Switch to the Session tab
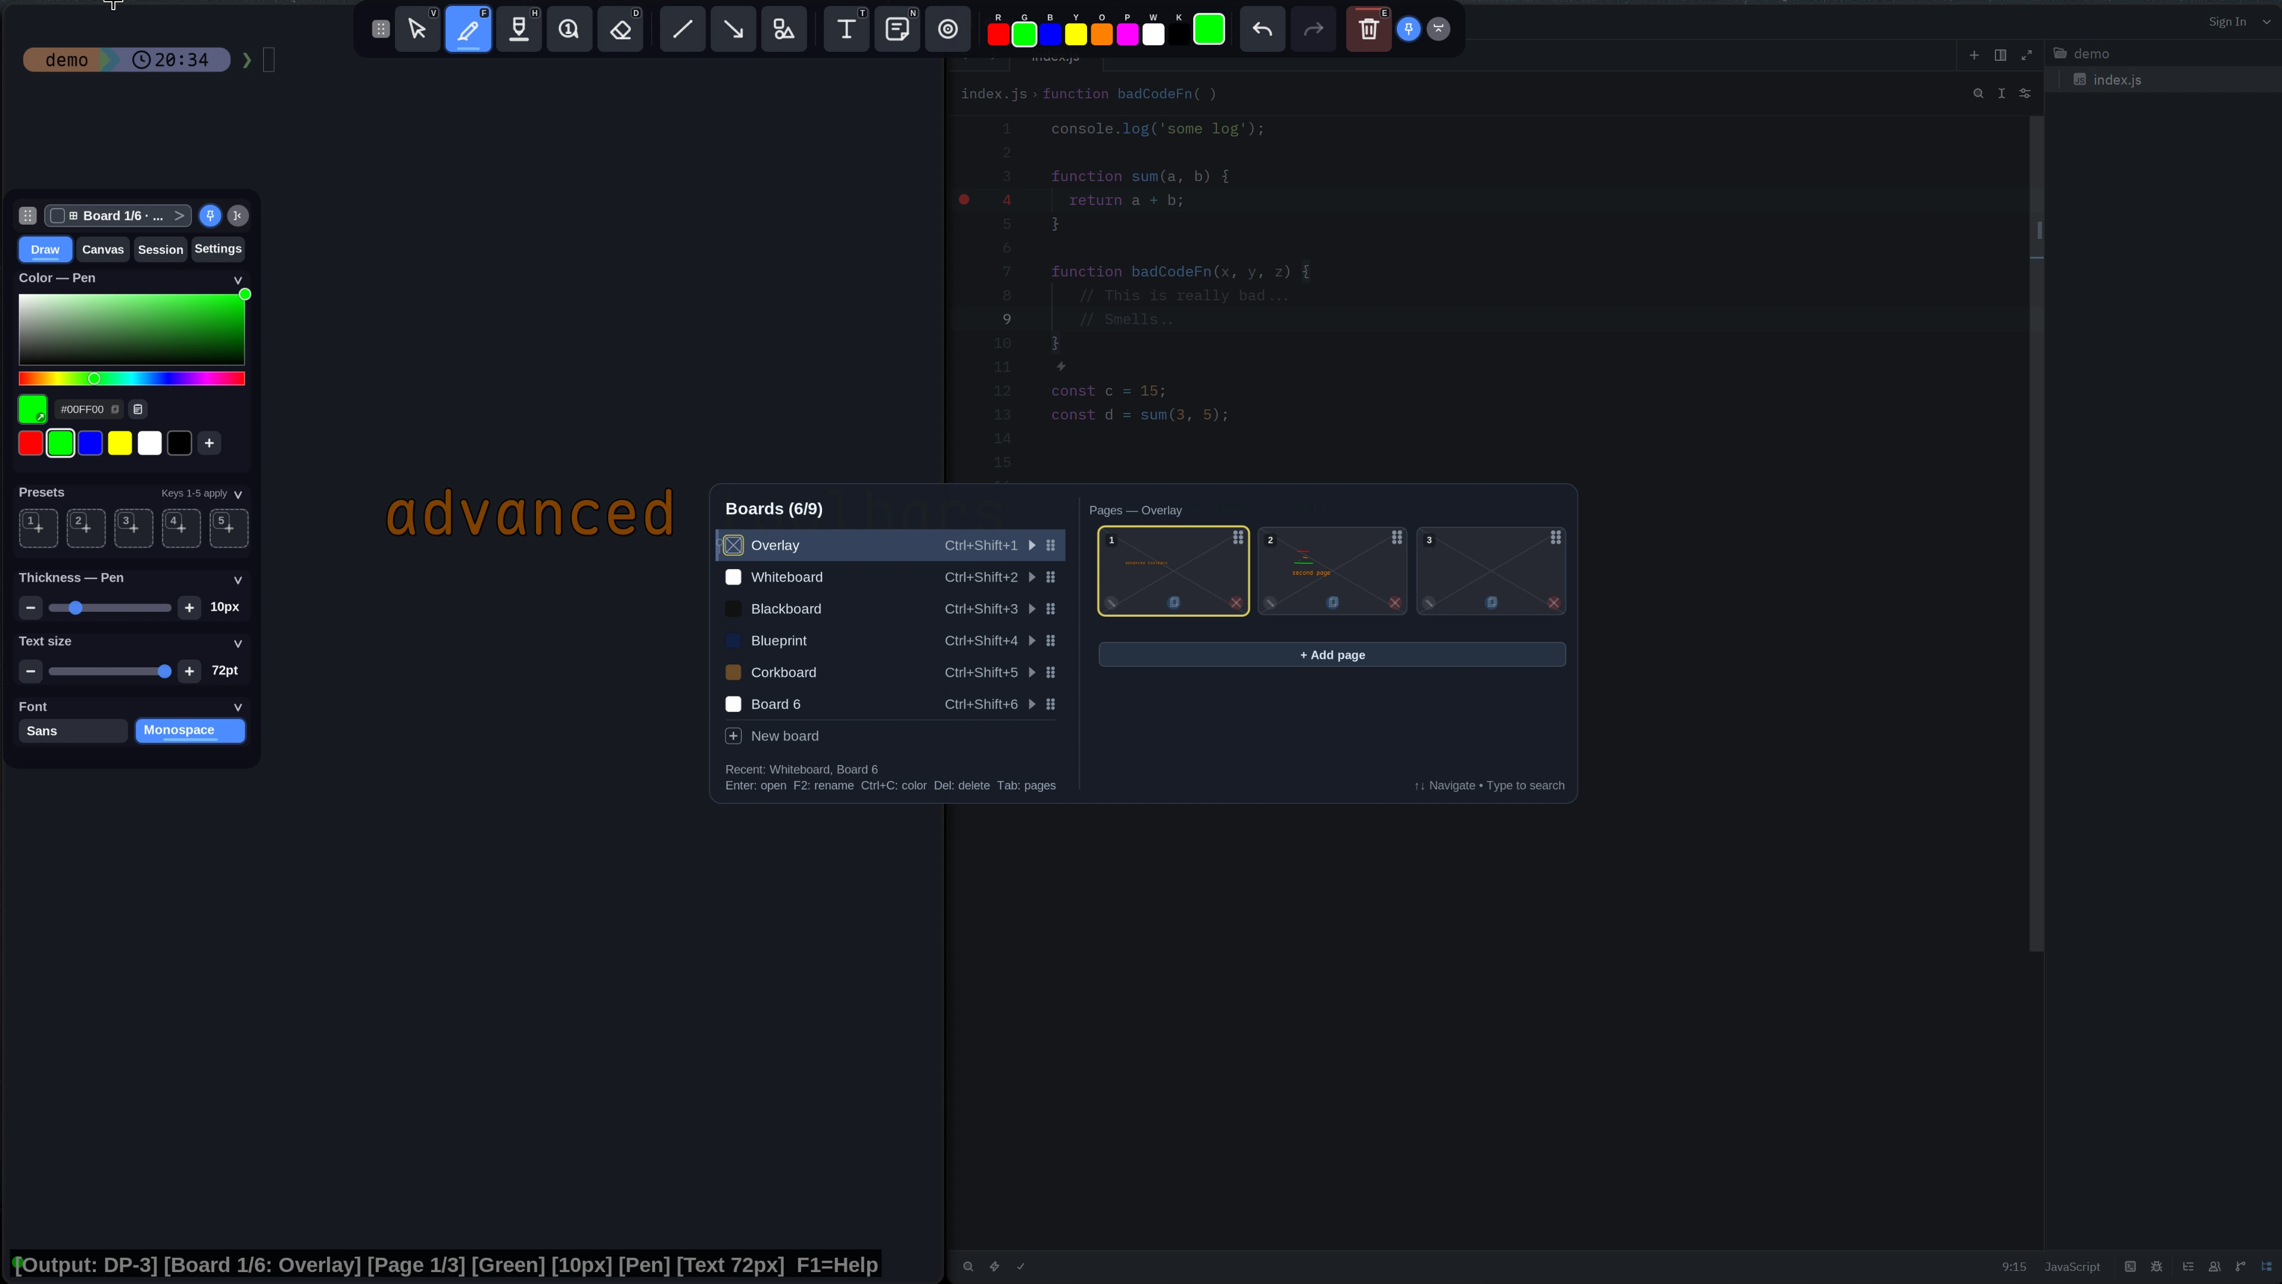 (160, 249)
